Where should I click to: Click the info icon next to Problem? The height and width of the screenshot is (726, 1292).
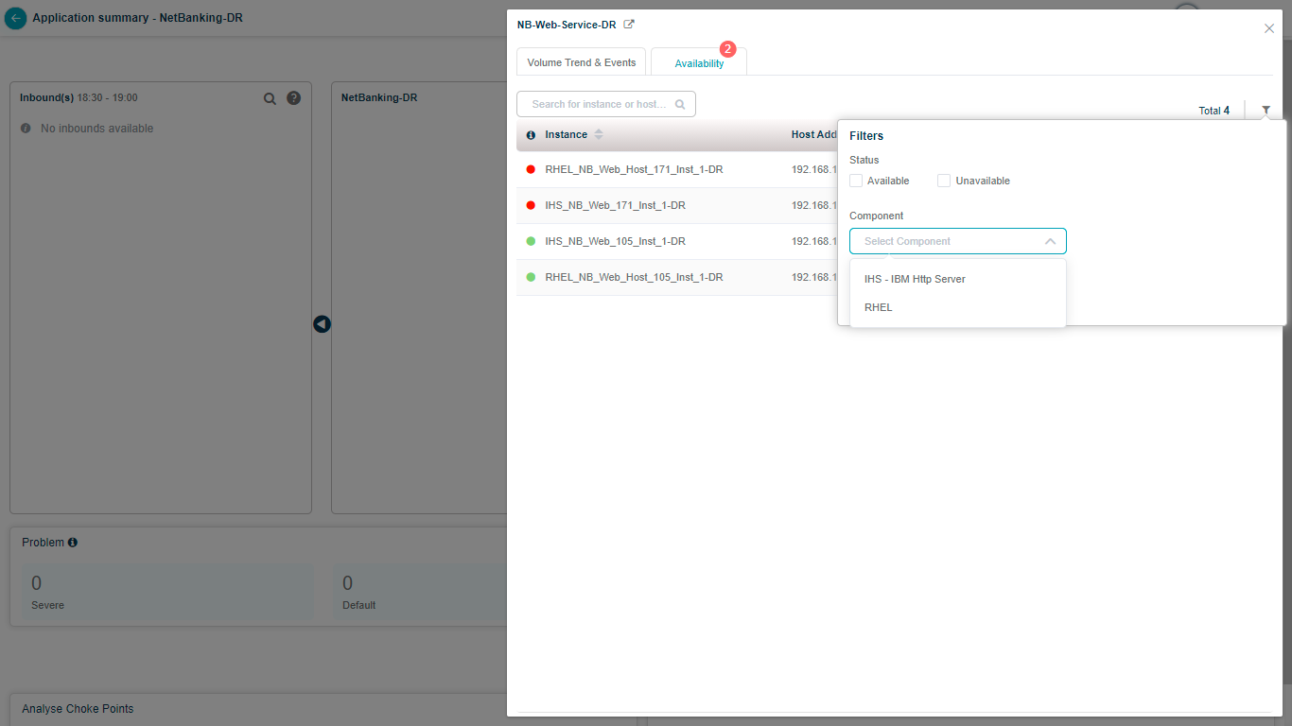(x=73, y=543)
